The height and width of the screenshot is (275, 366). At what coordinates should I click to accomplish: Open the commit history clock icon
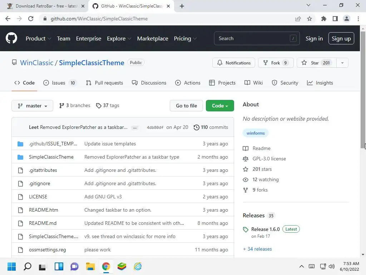[x=197, y=127]
